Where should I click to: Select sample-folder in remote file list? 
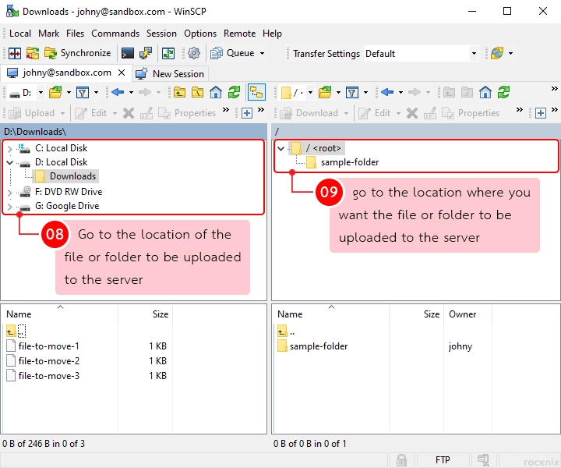coord(312,346)
